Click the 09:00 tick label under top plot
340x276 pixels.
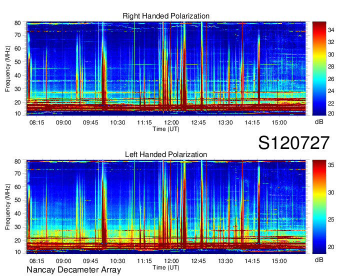pyautogui.click(x=63, y=122)
